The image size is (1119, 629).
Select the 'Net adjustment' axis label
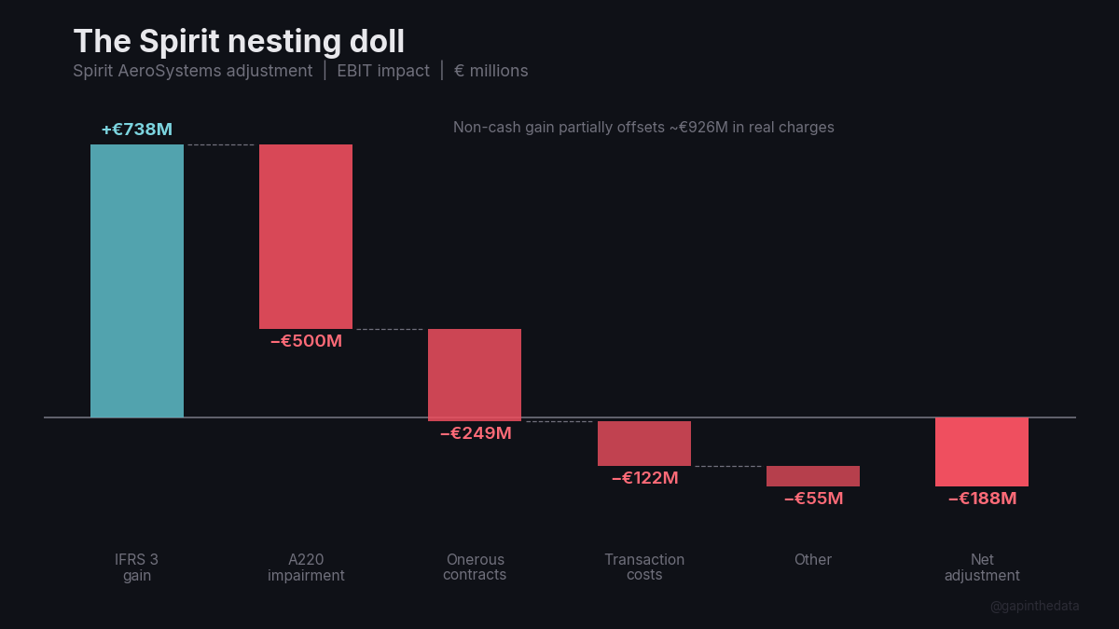point(982,567)
